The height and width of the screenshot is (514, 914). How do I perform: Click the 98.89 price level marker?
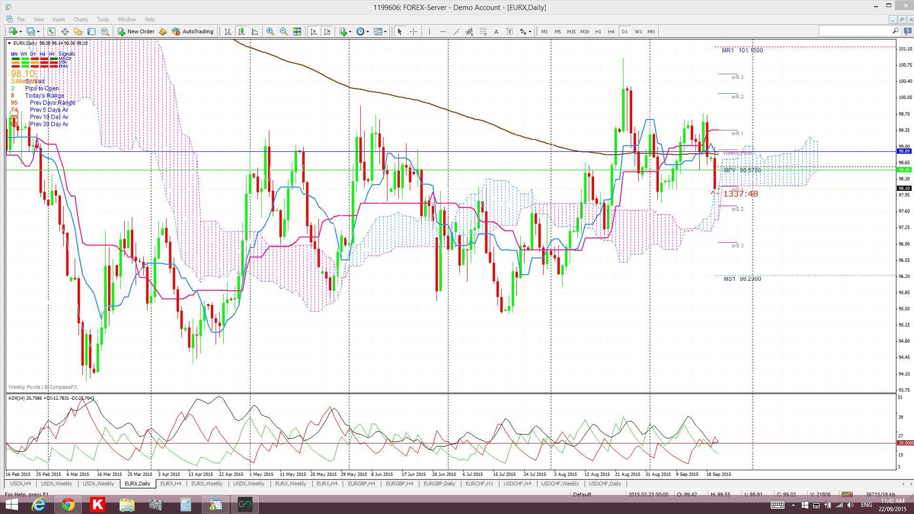904,151
